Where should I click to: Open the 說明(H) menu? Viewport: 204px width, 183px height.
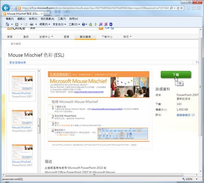pos(74,19)
